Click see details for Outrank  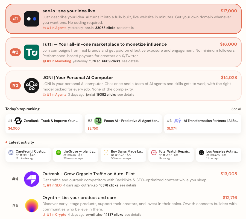click(128, 185)
